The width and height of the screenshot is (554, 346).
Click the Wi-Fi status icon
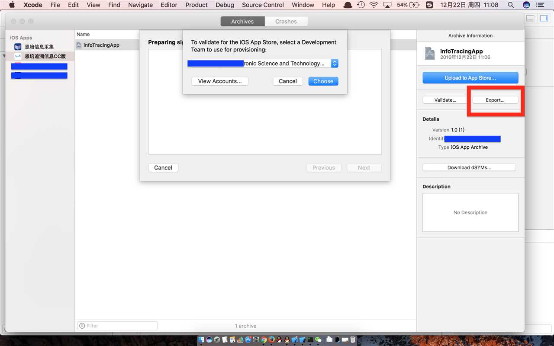tap(374, 5)
